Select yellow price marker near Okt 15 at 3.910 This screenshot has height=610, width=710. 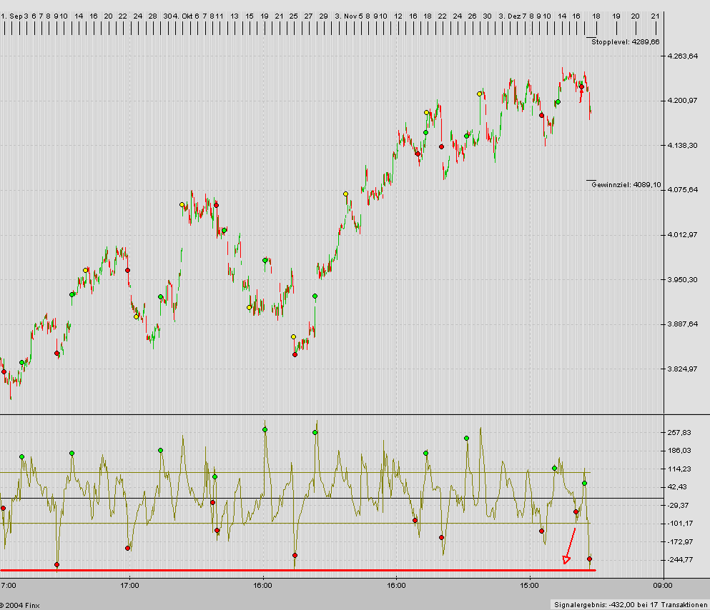coord(249,307)
